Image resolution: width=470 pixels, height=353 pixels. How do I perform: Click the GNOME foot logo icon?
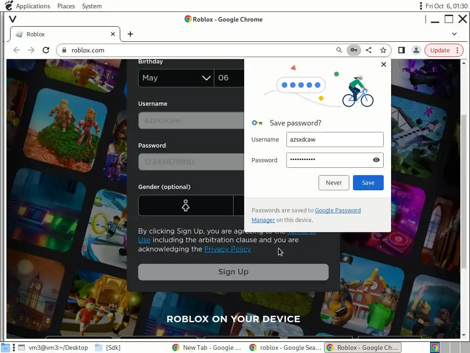coord(9,6)
